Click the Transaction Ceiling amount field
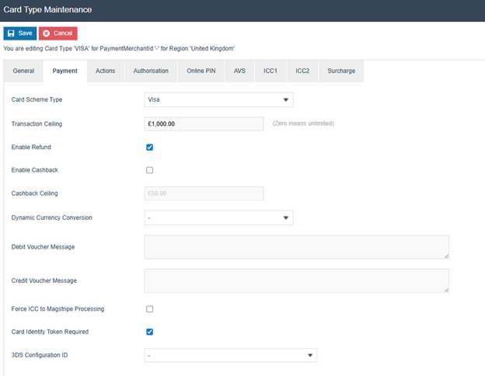 point(204,124)
